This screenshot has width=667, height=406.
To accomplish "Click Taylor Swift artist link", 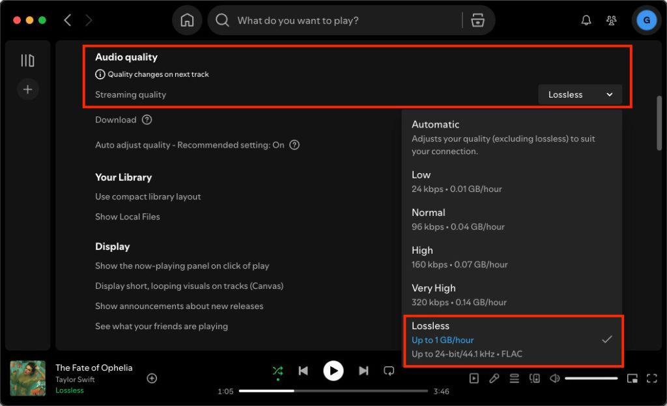I will tap(75, 379).
